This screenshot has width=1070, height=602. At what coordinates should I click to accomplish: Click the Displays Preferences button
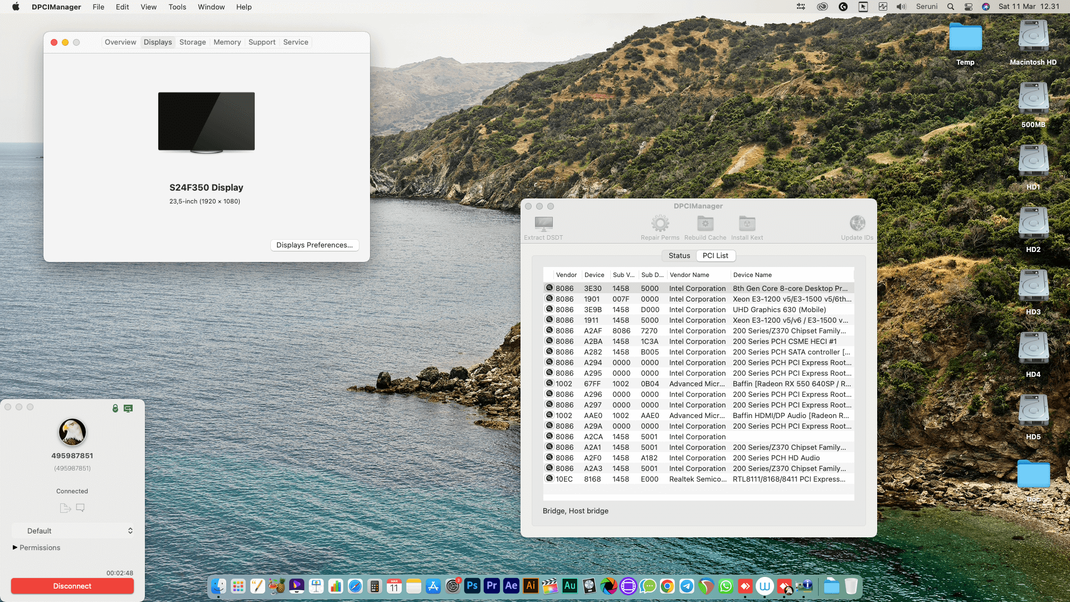314,245
